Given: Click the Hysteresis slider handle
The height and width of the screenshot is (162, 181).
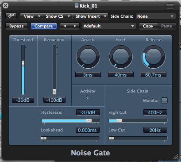Looking at the screenshot, I should [89, 120].
